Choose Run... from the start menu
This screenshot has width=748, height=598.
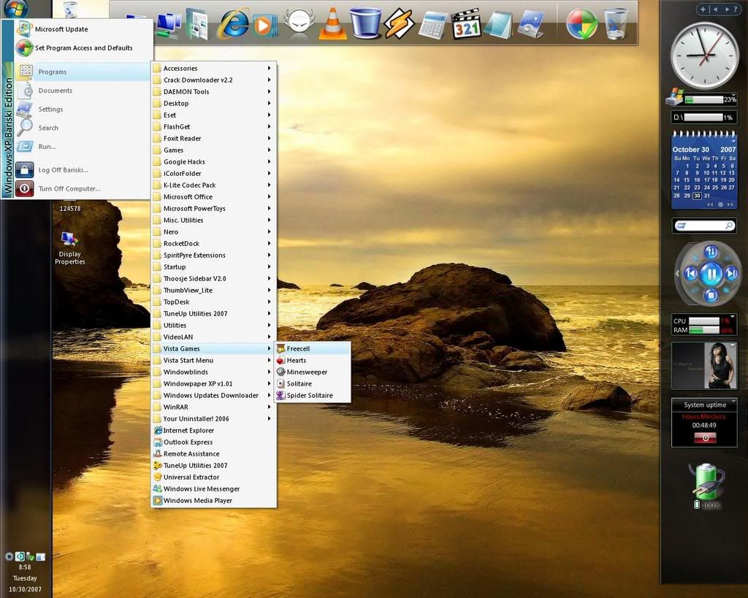click(82, 147)
